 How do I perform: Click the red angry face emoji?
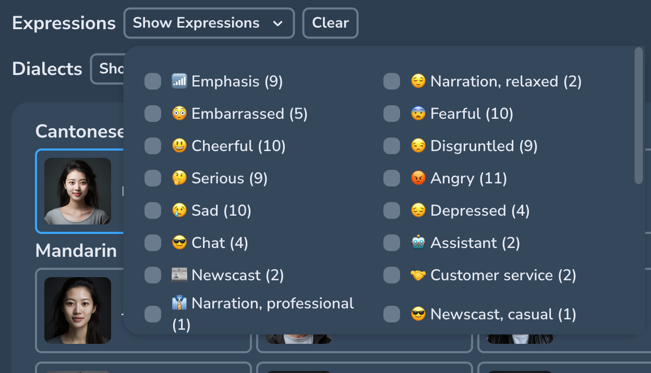click(418, 178)
